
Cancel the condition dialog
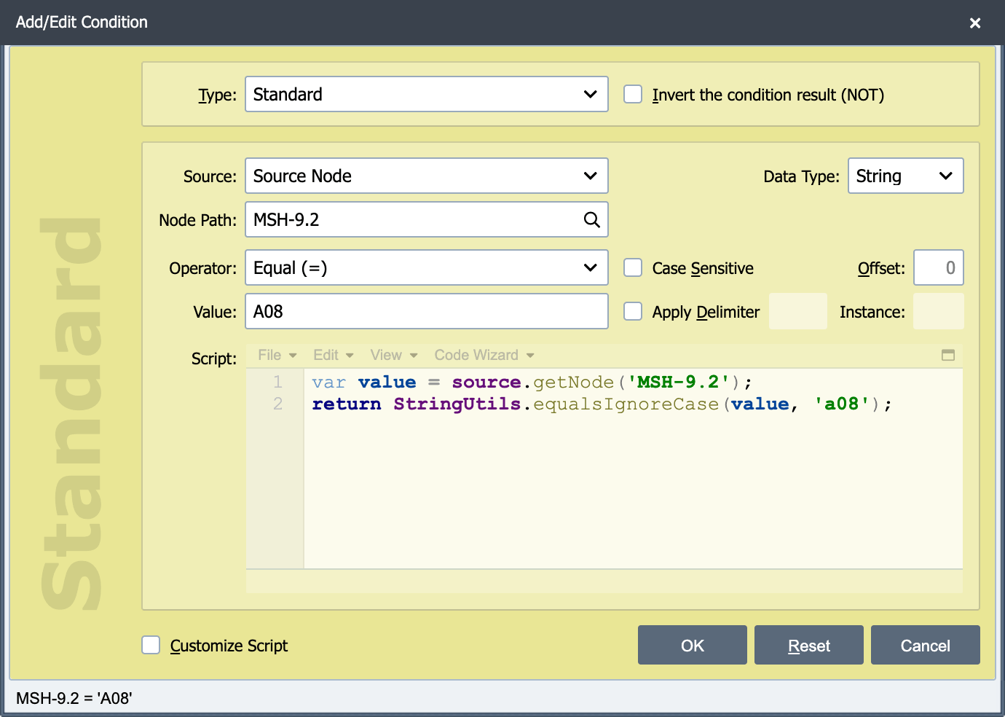pyautogui.click(x=926, y=645)
